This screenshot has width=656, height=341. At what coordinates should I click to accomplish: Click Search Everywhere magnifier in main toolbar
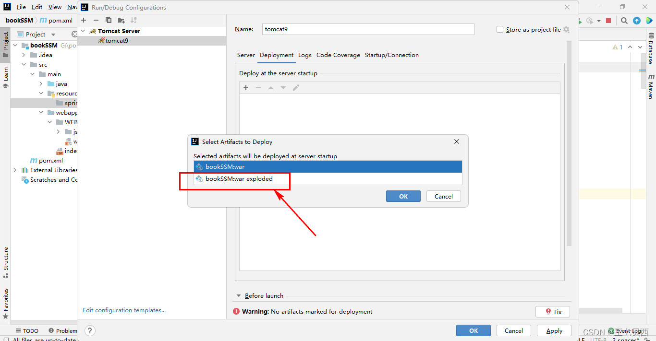624,21
